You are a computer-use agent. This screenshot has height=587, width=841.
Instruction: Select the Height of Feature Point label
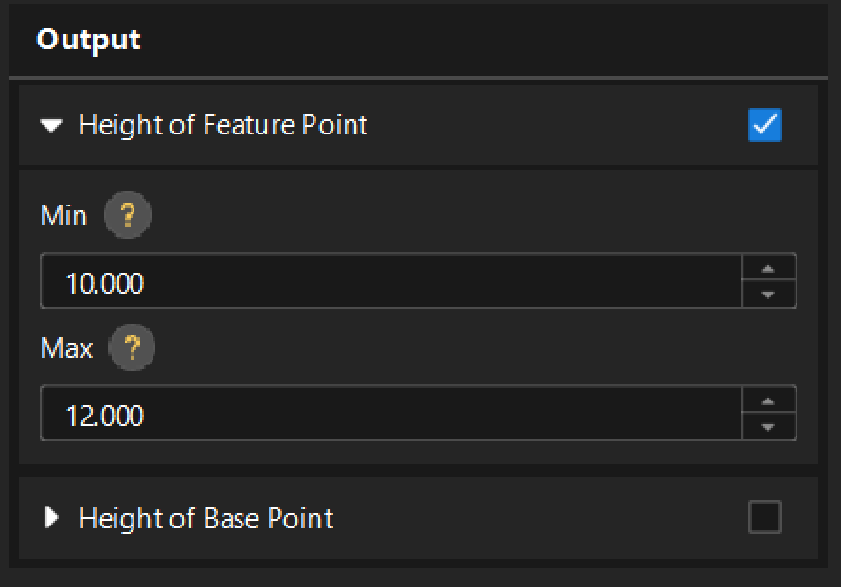click(223, 125)
